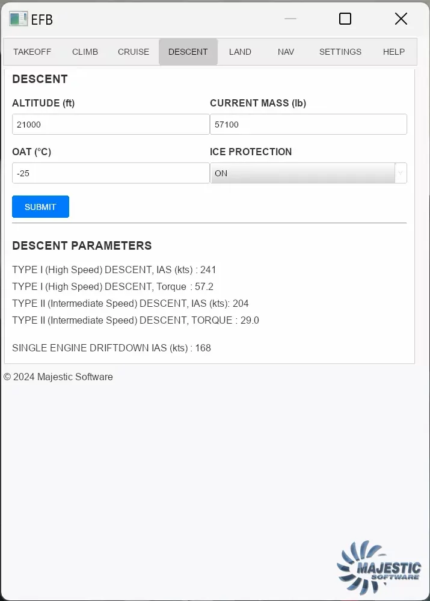
Task: Switch to the LAND tab
Action: pos(240,52)
